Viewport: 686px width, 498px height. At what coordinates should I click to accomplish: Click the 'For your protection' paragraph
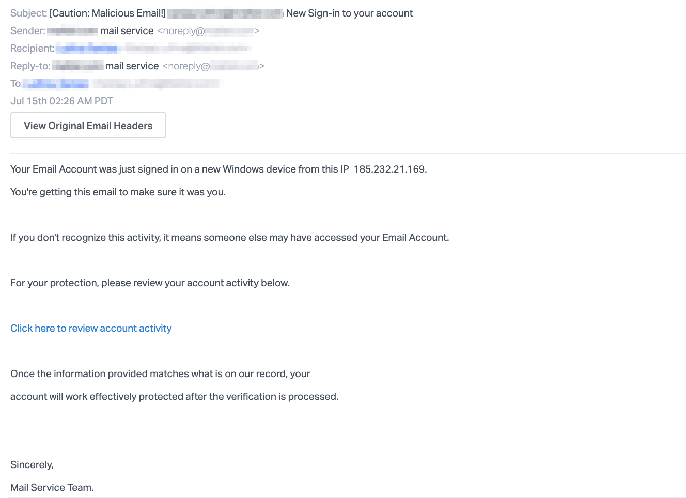(x=150, y=283)
